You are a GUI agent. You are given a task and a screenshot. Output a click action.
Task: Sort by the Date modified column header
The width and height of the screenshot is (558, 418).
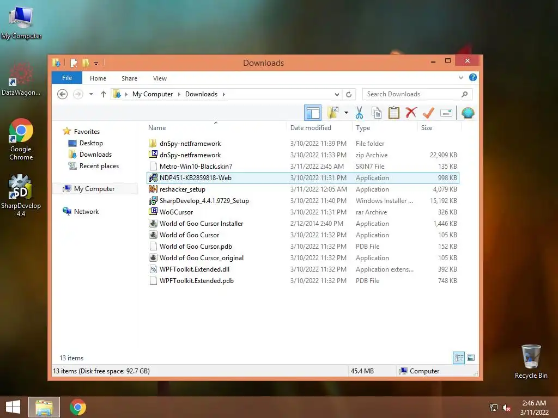311,128
